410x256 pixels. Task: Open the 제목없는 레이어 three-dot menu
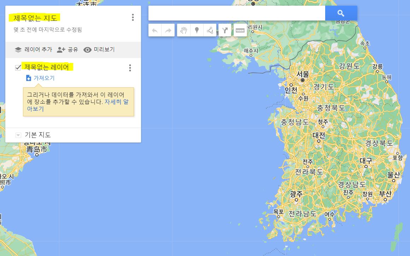point(130,68)
